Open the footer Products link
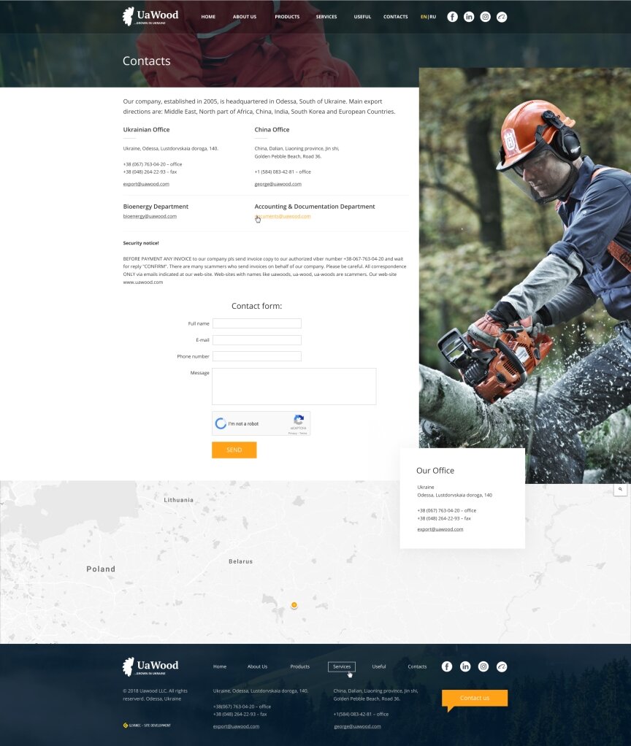The width and height of the screenshot is (631, 746). click(x=299, y=666)
